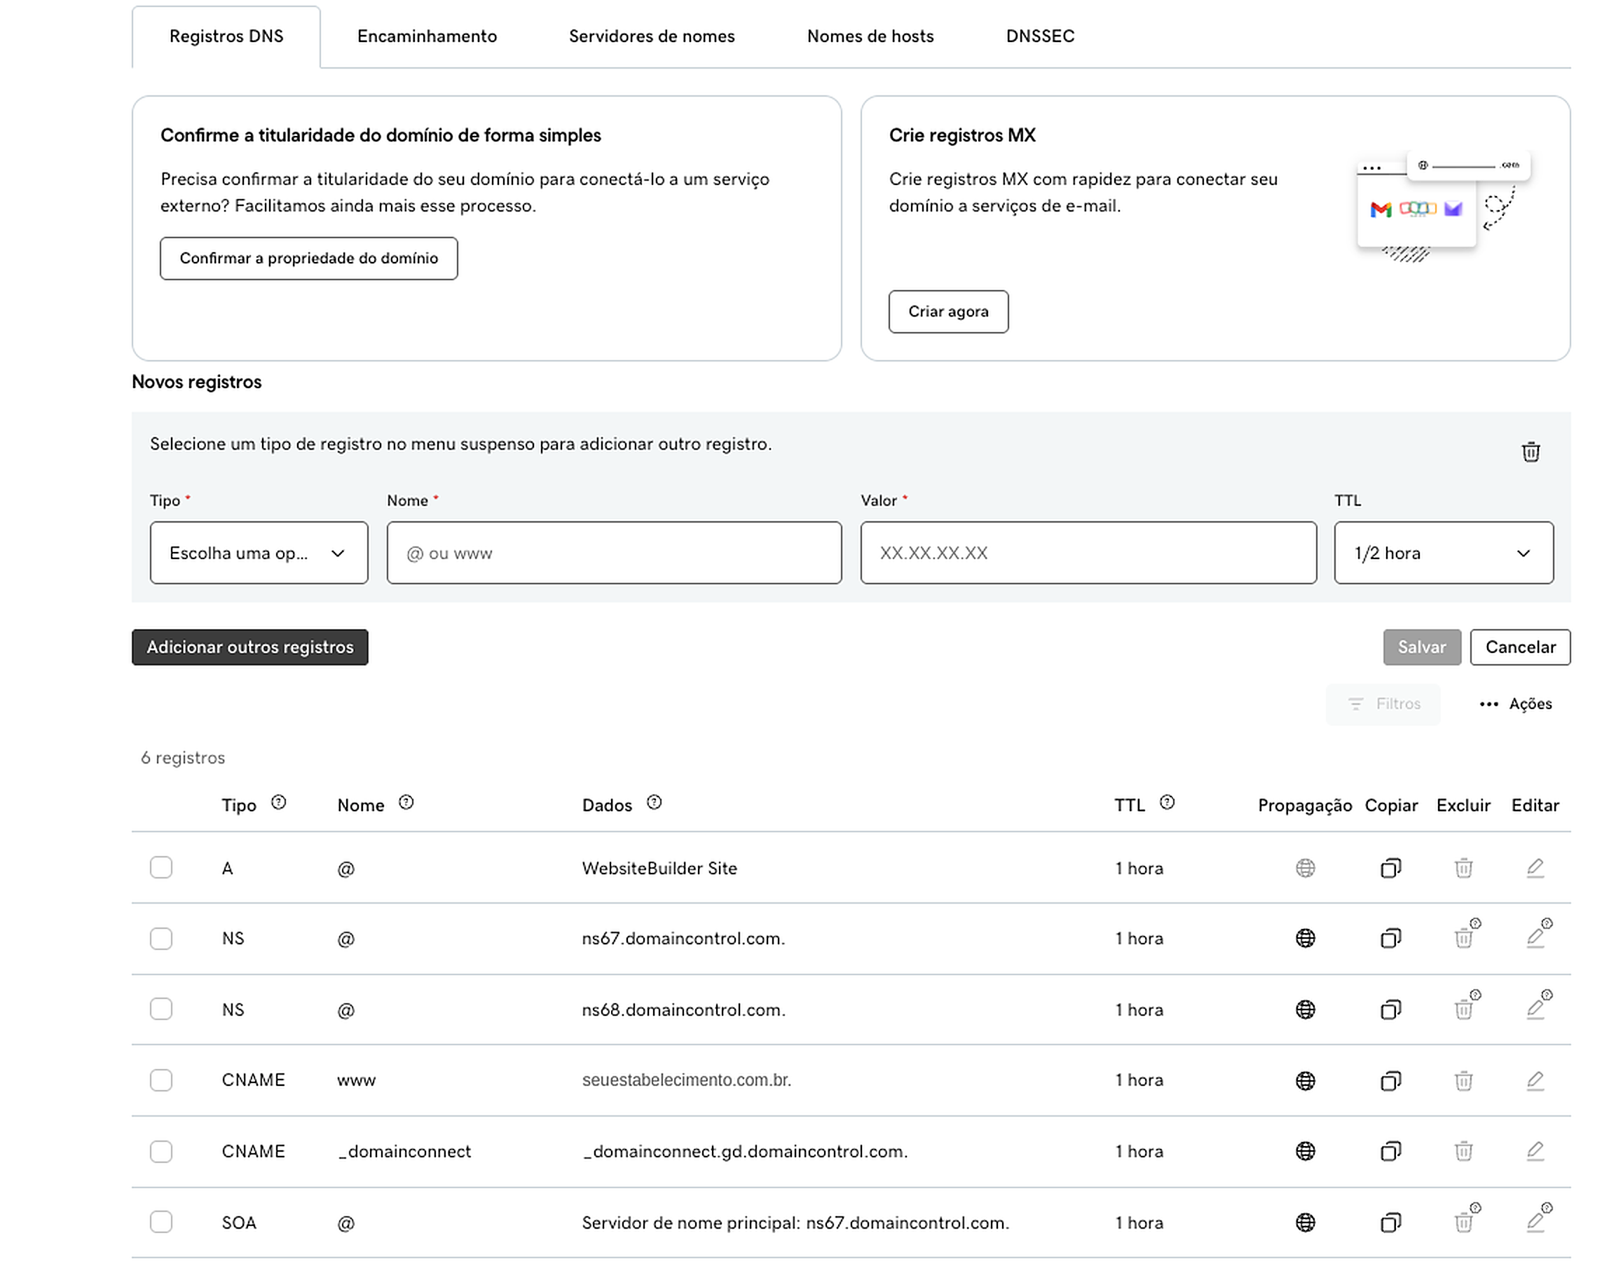Check propagation of _domainconnect CNAME record

(x=1305, y=1151)
